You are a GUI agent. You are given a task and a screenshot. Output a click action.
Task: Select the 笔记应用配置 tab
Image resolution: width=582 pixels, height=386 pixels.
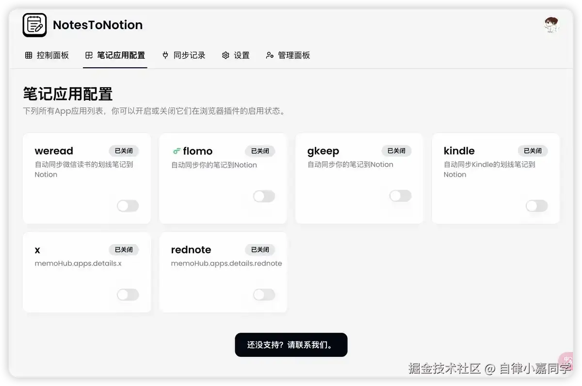point(115,55)
